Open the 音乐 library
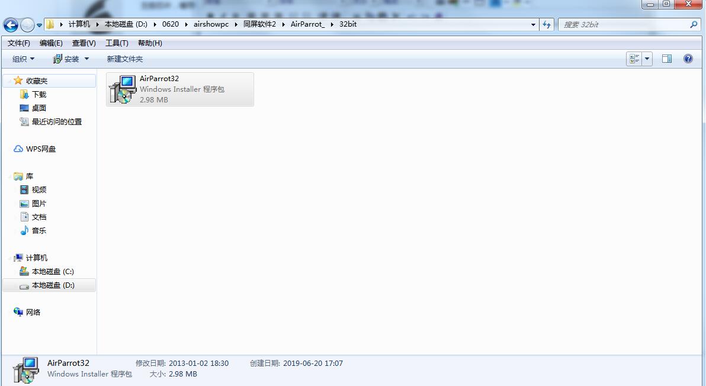706x386 pixels. (x=39, y=231)
